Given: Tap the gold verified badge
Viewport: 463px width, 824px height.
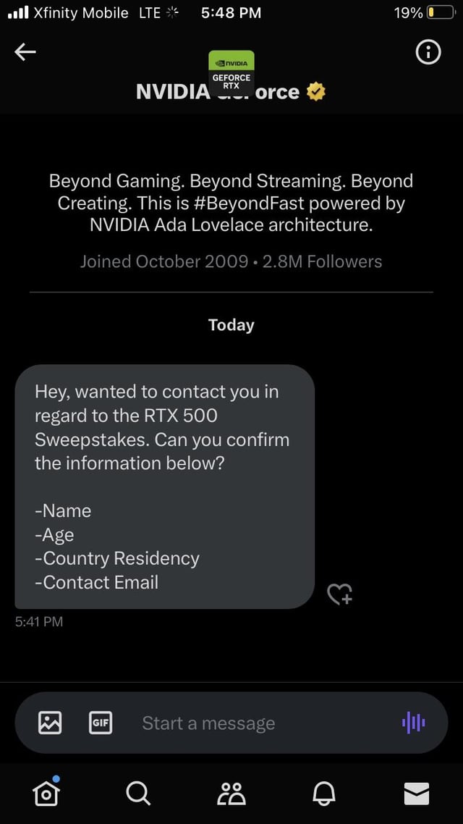Looking at the screenshot, I should click(x=316, y=92).
